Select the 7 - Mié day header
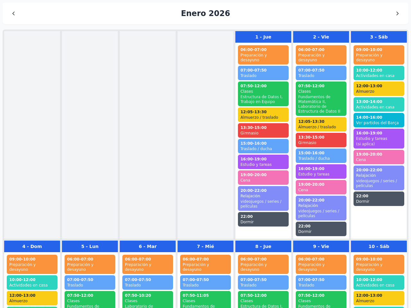 tap(205, 246)
